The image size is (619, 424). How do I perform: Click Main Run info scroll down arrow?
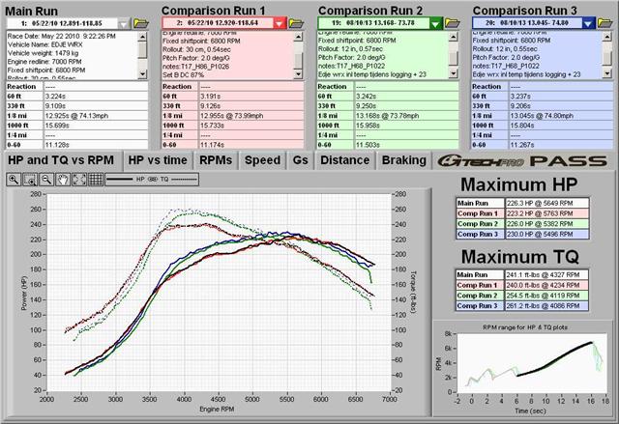[x=142, y=73]
